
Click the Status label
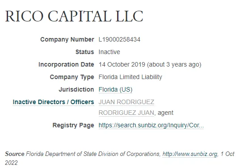[85, 52]
